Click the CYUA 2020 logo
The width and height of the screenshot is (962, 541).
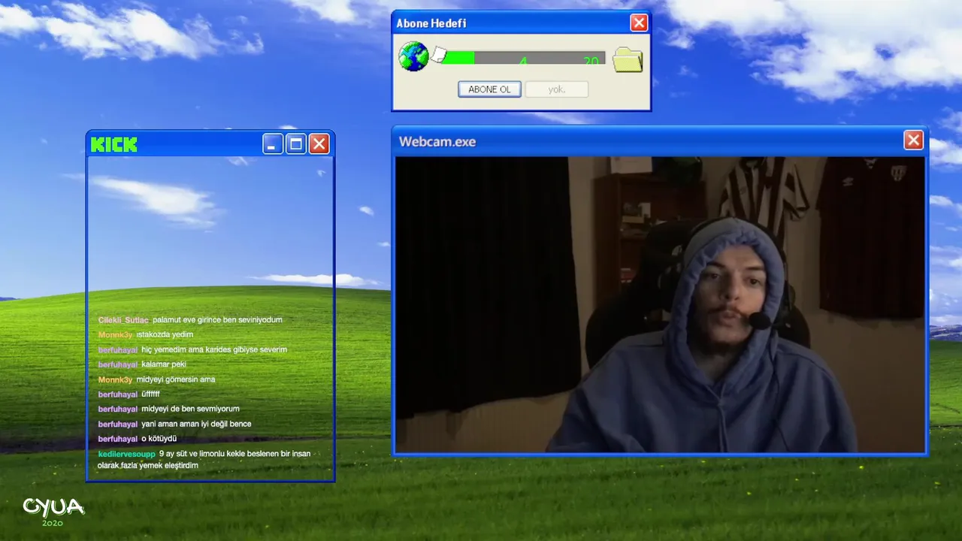(53, 510)
